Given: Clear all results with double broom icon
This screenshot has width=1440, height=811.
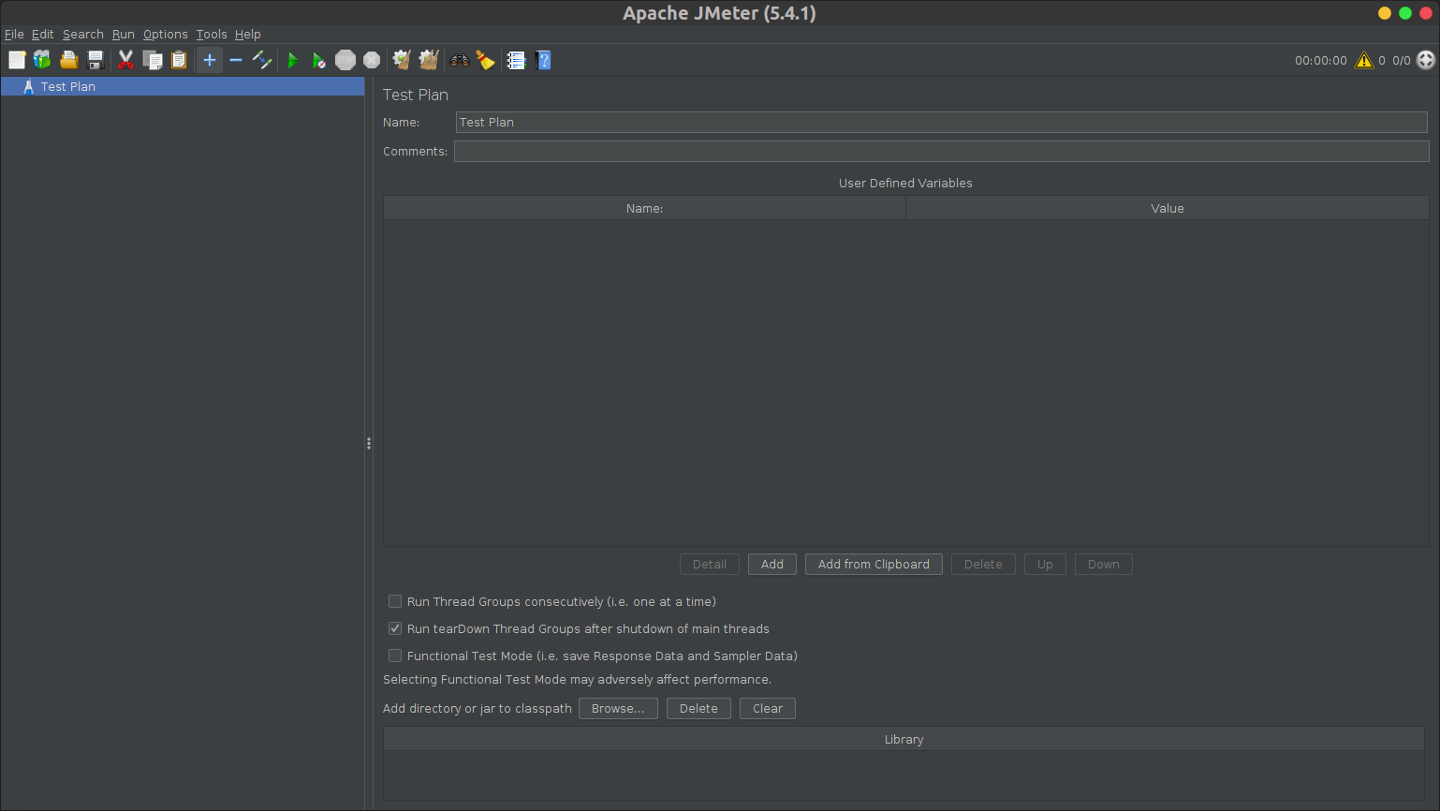Looking at the screenshot, I should coord(429,60).
